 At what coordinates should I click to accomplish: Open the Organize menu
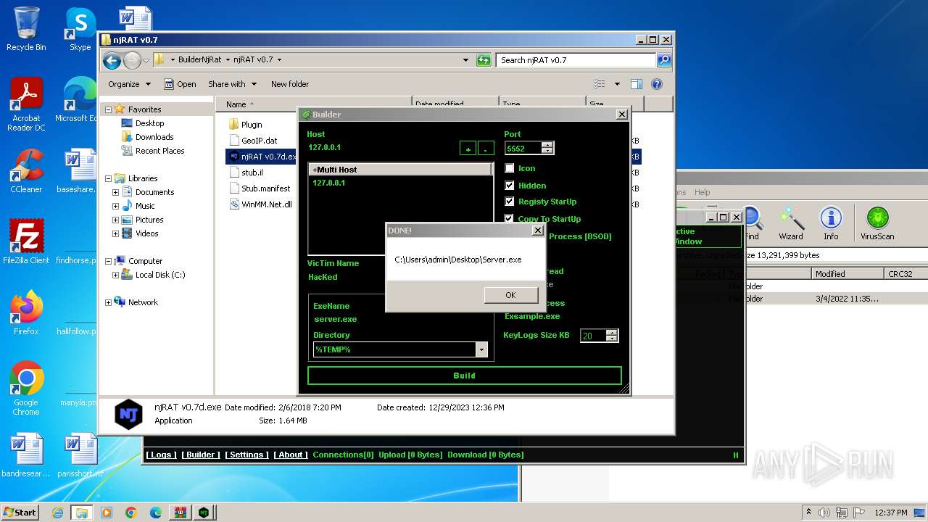pyautogui.click(x=129, y=84)
